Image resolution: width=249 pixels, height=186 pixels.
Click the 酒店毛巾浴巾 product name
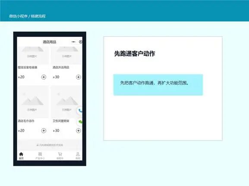(26, 121)
